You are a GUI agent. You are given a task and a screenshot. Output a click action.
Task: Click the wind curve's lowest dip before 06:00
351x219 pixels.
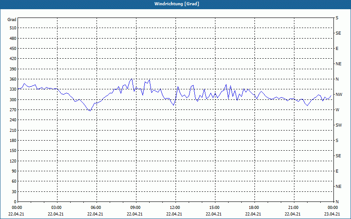point(90,111)
